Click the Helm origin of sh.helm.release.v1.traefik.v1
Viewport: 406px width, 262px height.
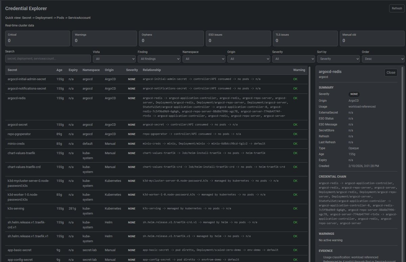click(109, 236)
